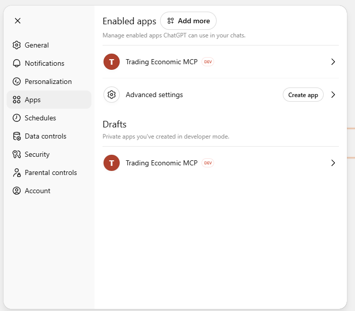
Task: Click the Drafts heading
Action: pyautogui.click(x=115, y=124)
